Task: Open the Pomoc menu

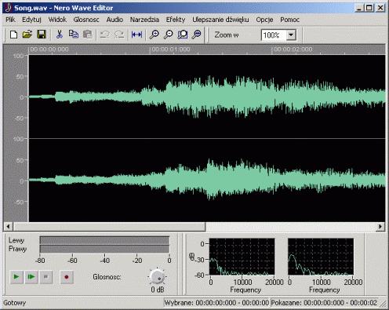Action: coord(289,20)
